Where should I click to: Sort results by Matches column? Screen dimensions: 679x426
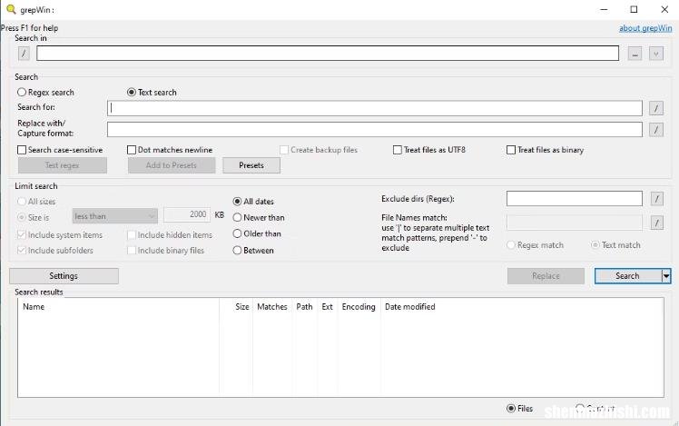[x=272, y=307]
